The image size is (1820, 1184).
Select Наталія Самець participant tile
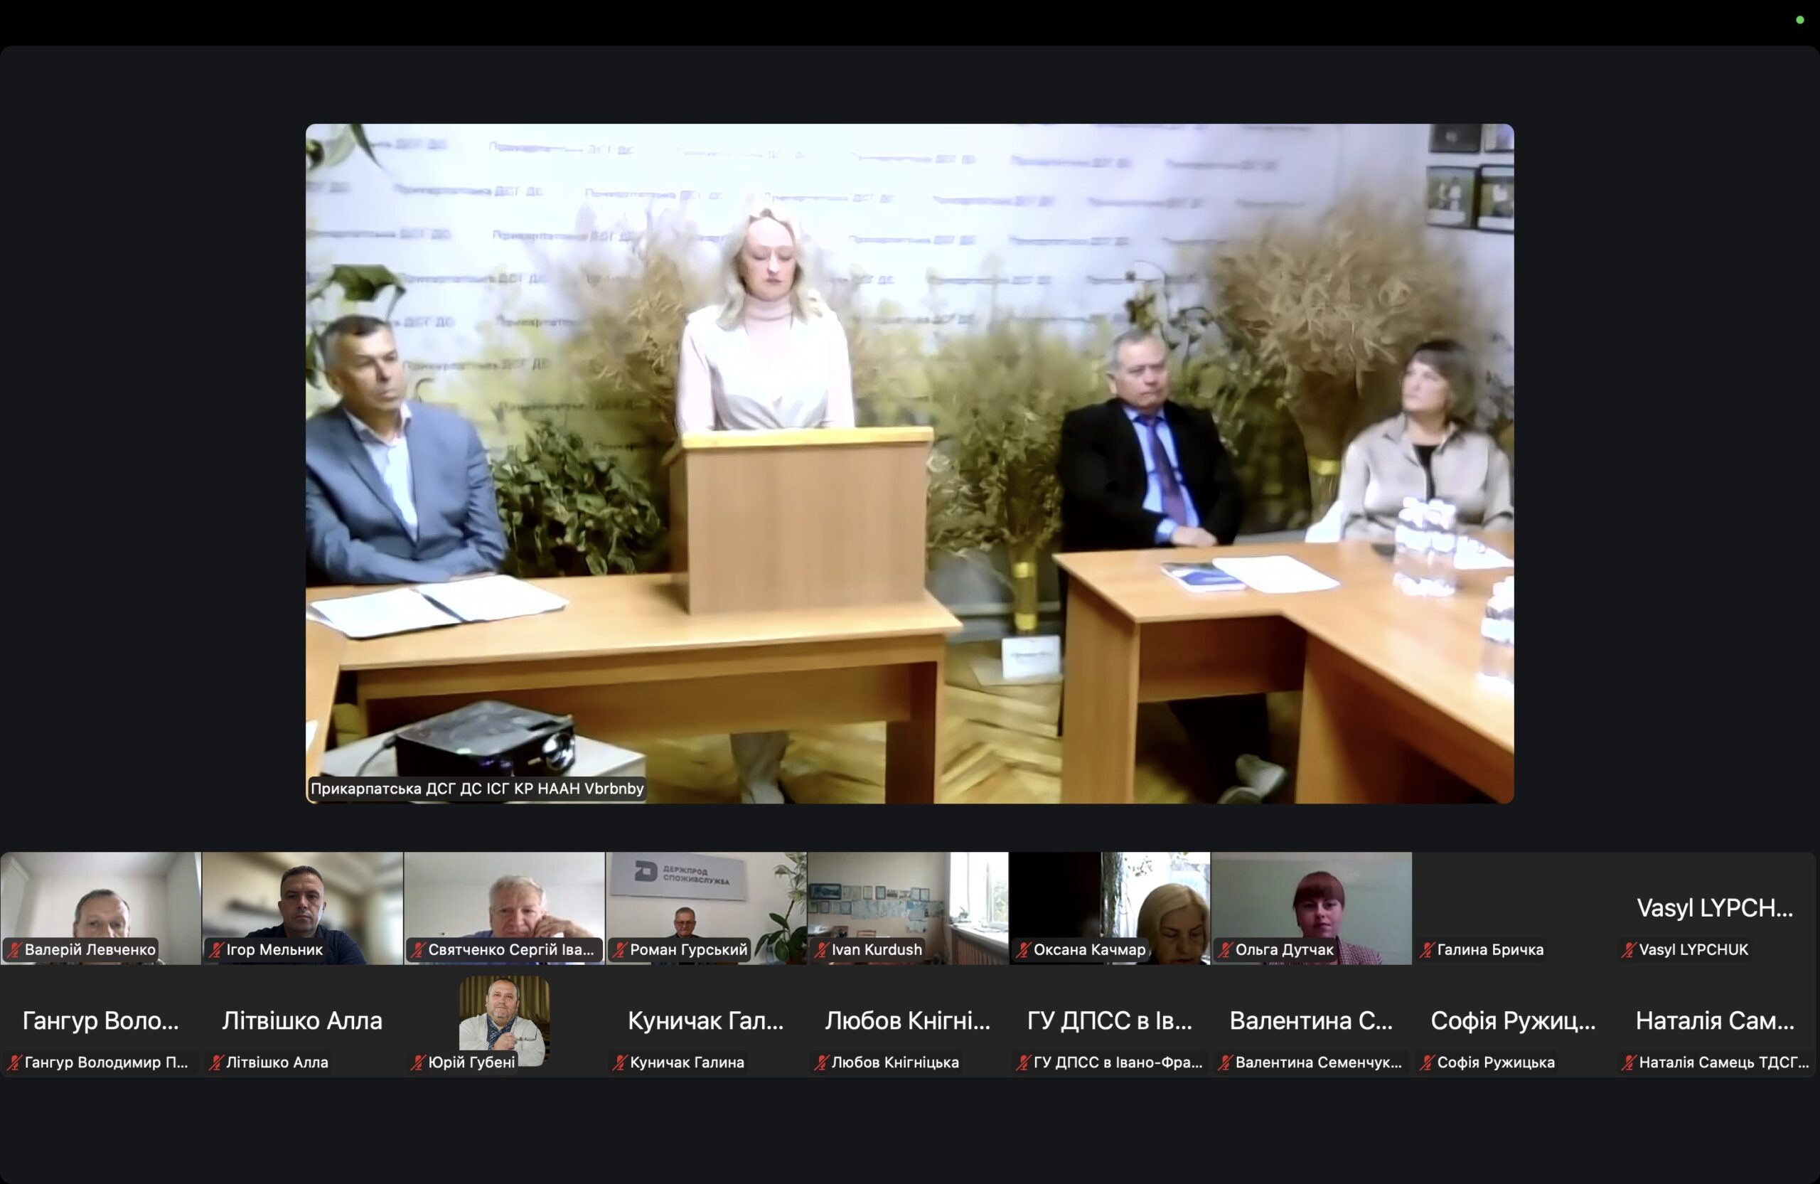[x=1715, y=1021]
